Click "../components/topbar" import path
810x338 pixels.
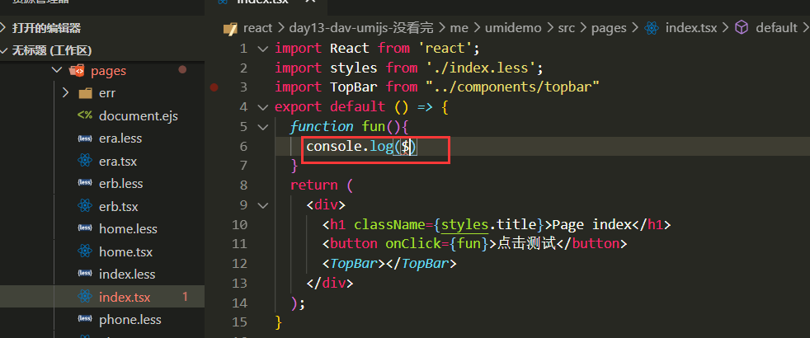(512, 87)
